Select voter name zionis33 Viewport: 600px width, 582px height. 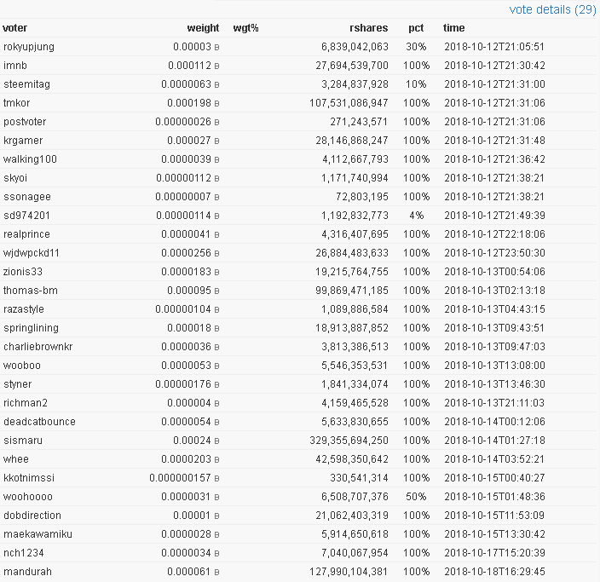[x=23, y=272]
